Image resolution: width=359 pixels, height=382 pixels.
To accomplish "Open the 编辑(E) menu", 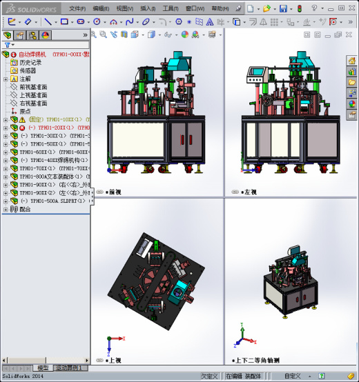I will click(101, 9).
